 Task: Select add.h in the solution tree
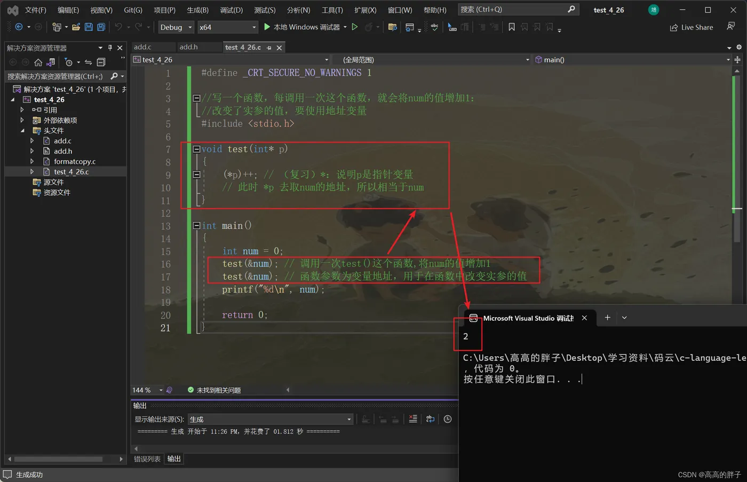[63, 151]
